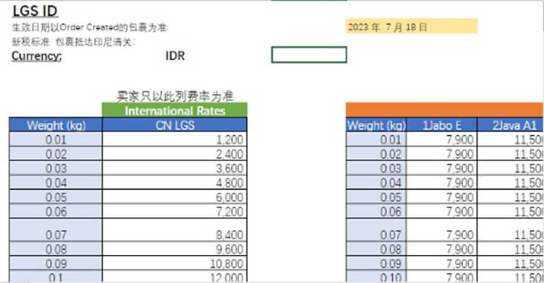544x283 pixels.
Task: Click the 1Jabo E column header
Action: pyautogui.click(x=441, y=125)
